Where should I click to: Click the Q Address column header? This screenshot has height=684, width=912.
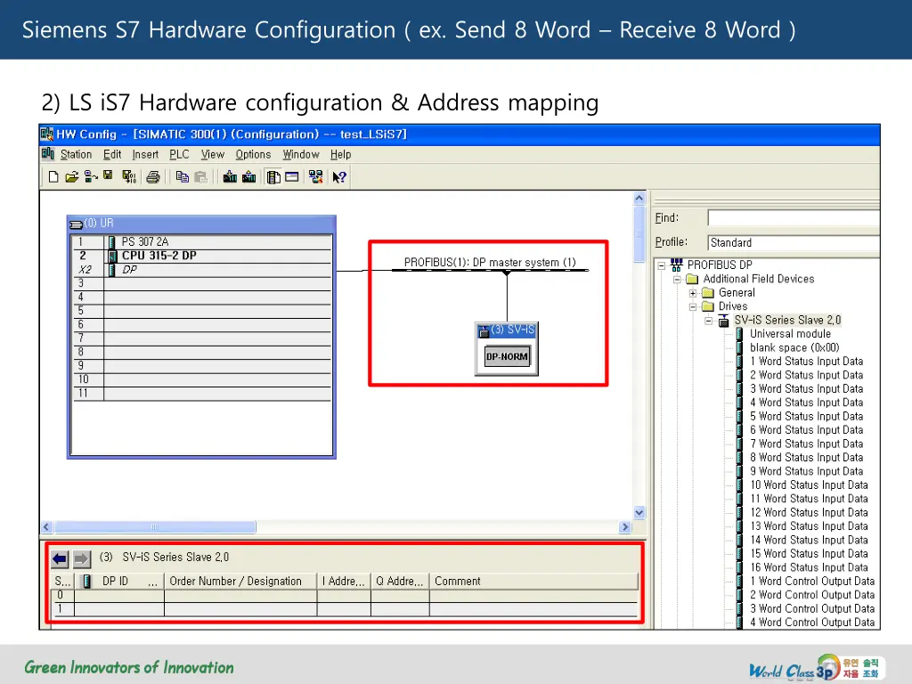(x=400, y=581)
